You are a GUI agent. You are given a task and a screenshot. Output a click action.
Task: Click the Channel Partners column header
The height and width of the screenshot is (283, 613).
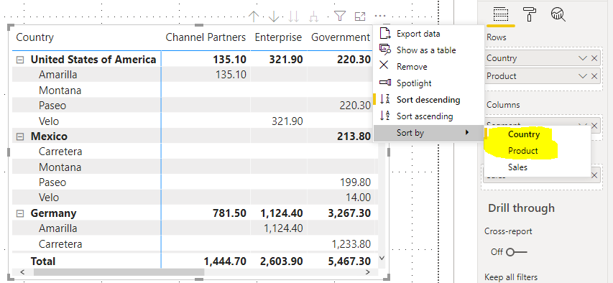click(206, 37)
